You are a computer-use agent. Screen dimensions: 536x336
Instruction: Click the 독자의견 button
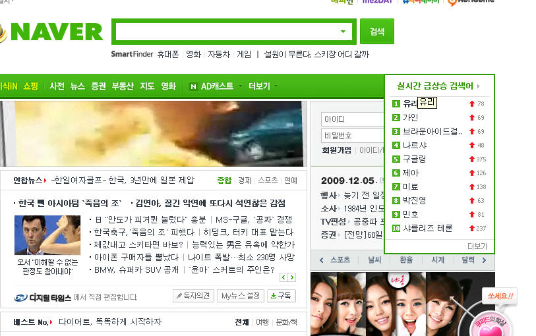pos(193,296)
